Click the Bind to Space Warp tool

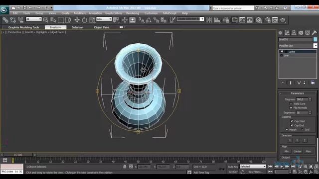(20, 20)
